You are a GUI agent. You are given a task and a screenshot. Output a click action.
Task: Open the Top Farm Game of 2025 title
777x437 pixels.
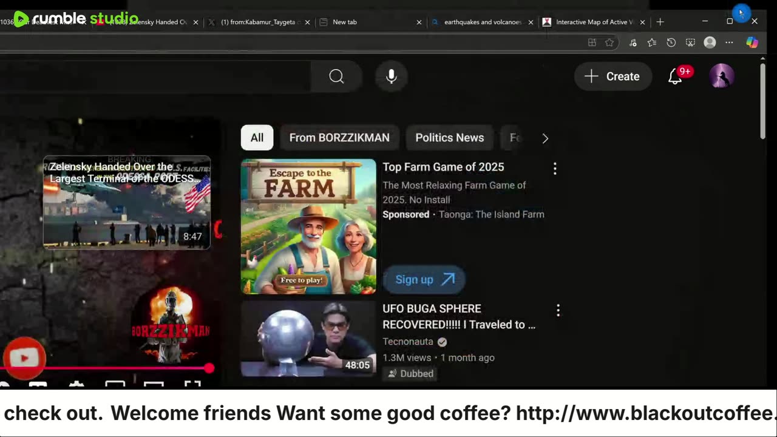pos(443,167)
